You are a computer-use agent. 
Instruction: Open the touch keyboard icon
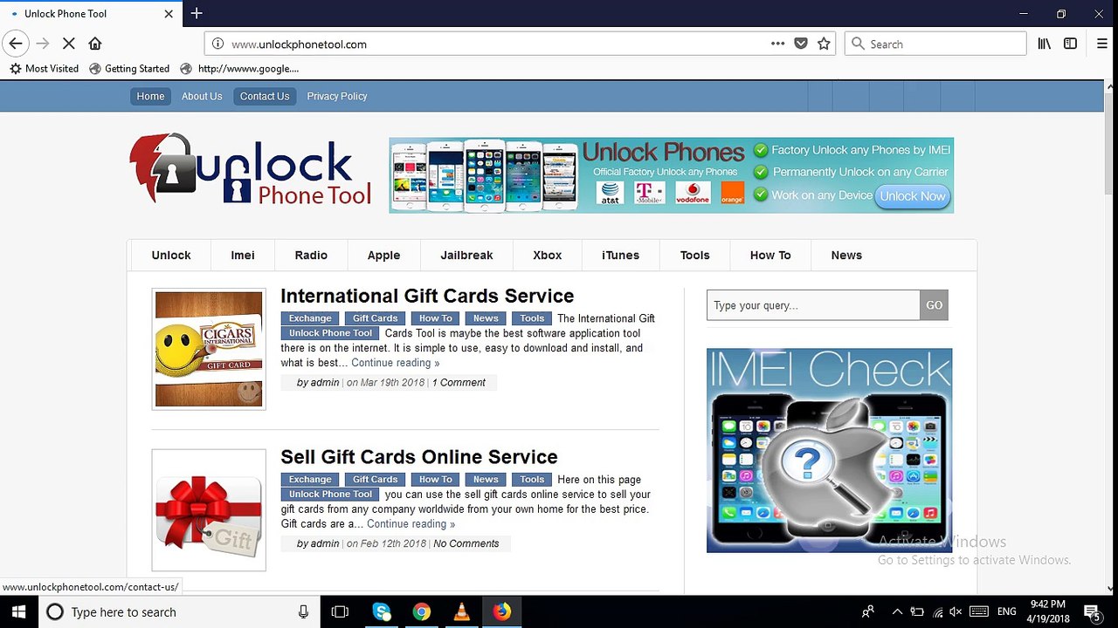979,612
